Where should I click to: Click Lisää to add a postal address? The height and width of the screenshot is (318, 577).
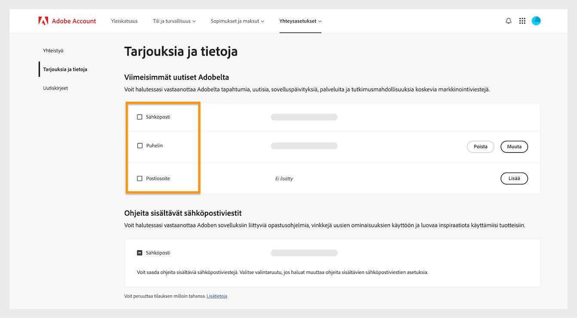[514, 178]
